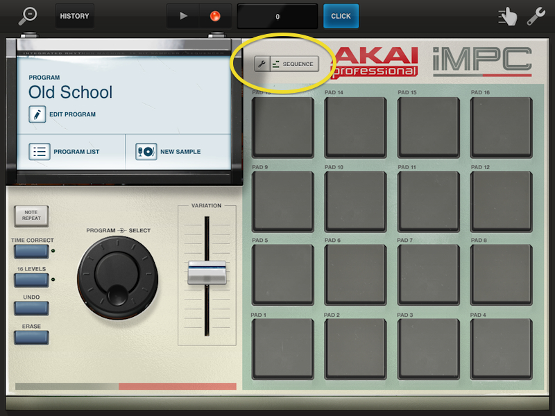Trigger PAD 14
The image size is (555, 416).
point(355,128)
